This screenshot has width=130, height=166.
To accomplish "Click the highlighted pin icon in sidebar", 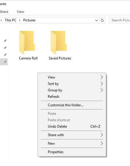I will [5, 62].
